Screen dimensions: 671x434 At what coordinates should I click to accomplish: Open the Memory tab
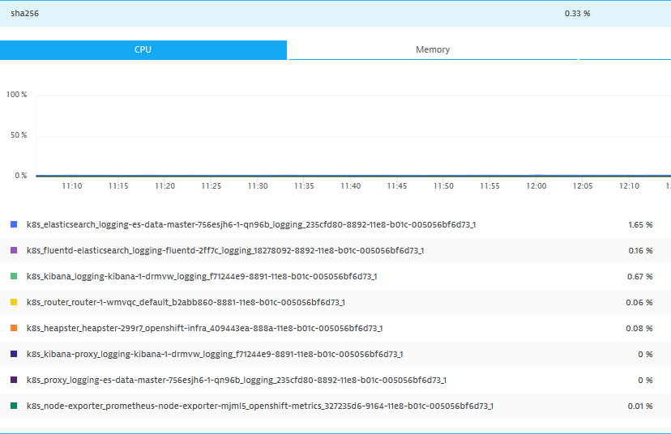433,50
